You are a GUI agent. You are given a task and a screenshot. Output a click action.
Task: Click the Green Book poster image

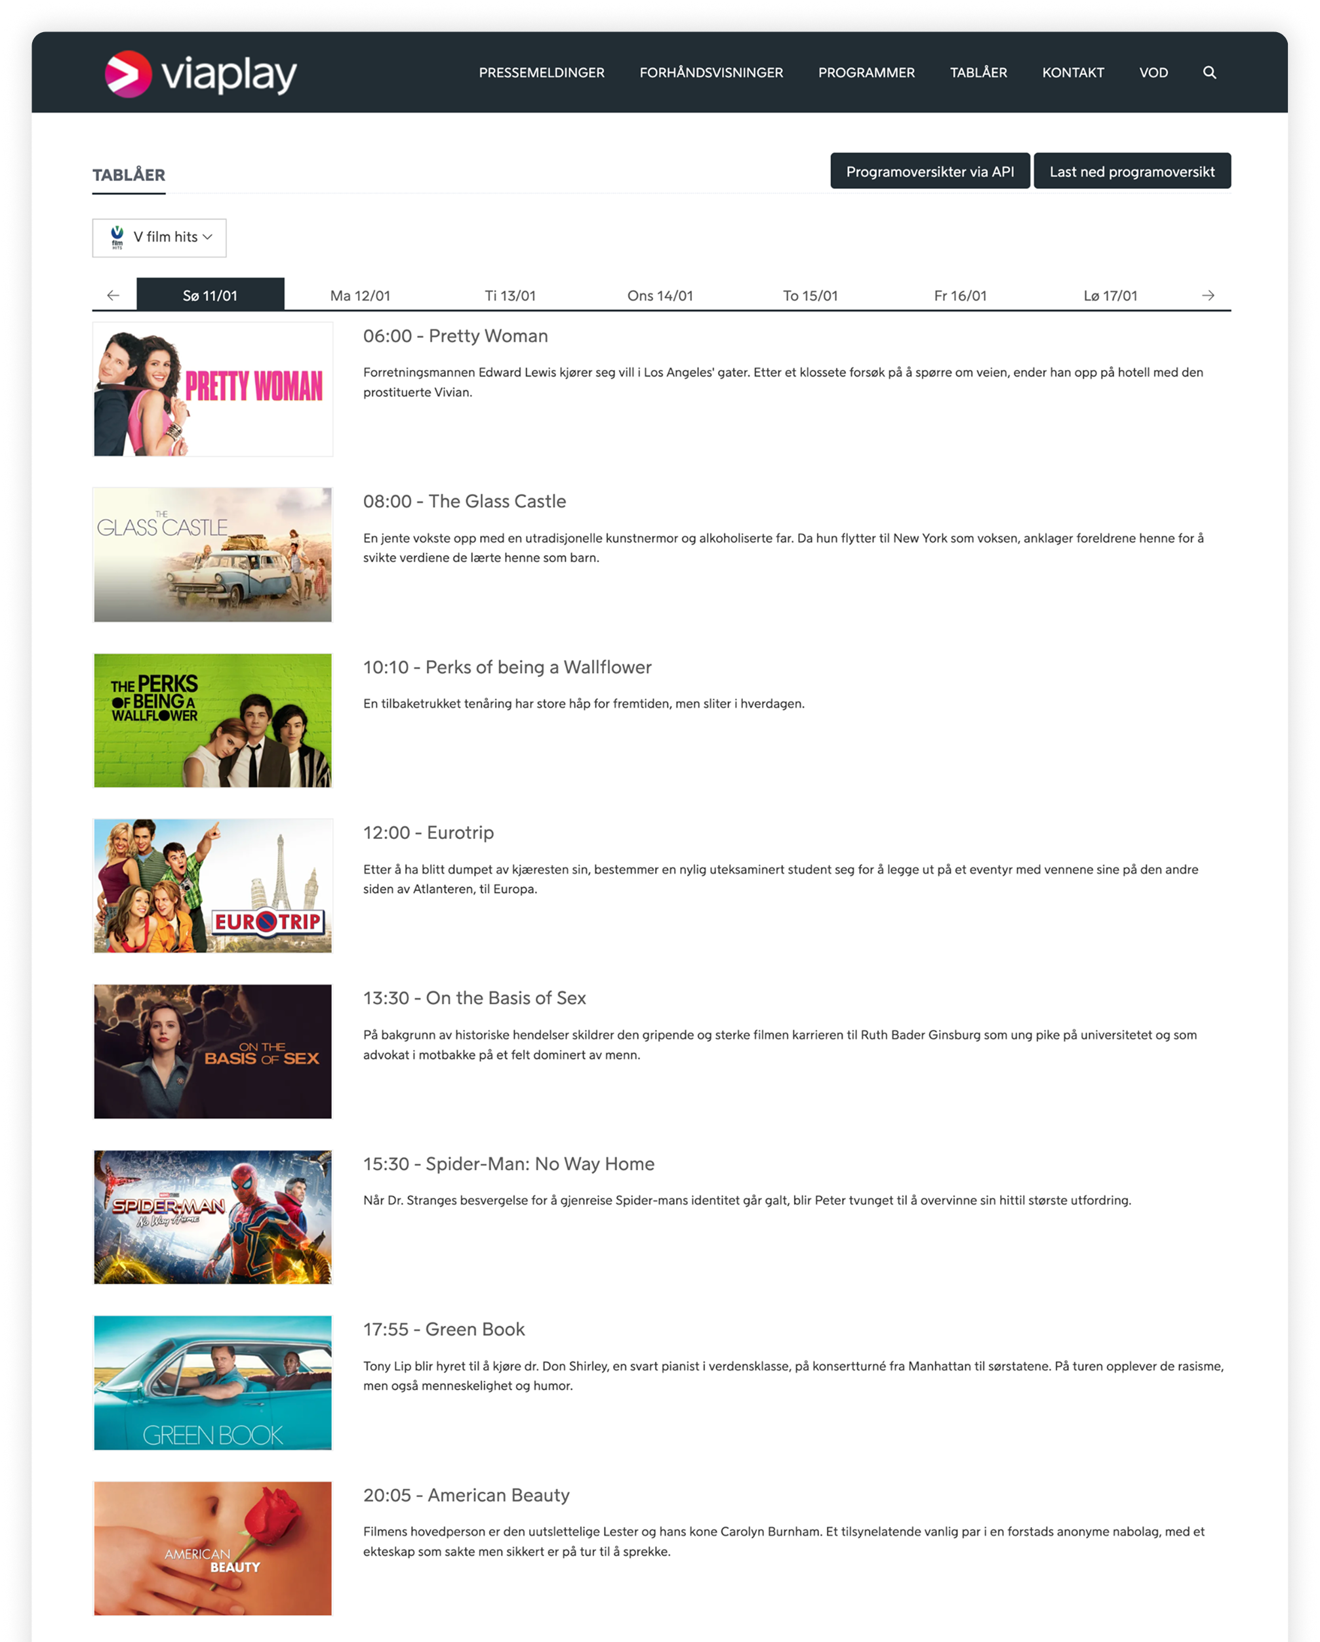click(x=212, y=1382)
